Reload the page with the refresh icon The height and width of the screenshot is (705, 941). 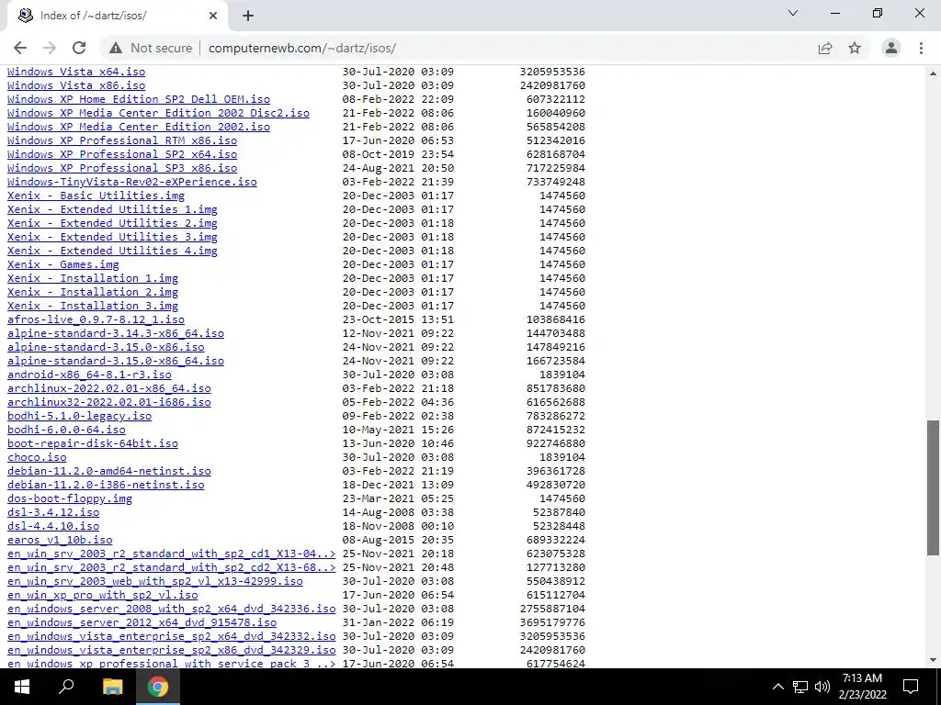click(x=79, y=48)
